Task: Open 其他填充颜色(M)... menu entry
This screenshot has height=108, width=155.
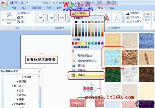Action: 88,61
